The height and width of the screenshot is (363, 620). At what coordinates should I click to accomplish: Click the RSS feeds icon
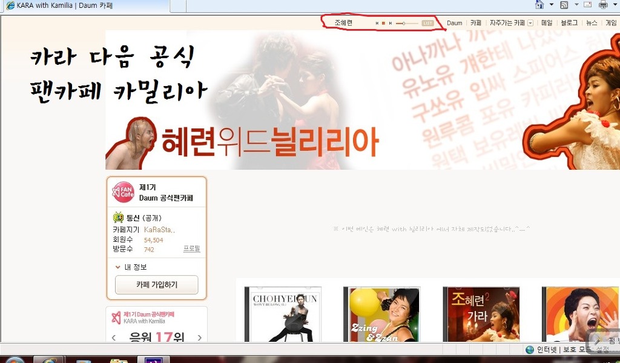564,5
